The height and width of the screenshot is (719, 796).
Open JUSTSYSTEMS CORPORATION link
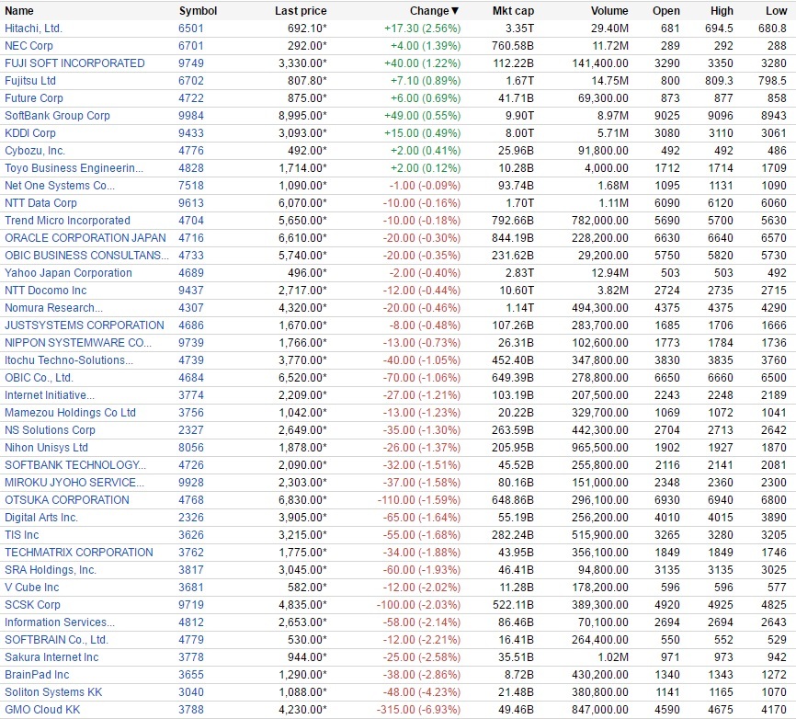pos(85,325)
